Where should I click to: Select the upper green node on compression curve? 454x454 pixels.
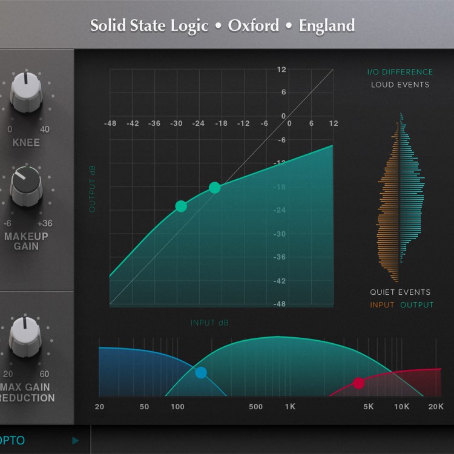(214, 188)
